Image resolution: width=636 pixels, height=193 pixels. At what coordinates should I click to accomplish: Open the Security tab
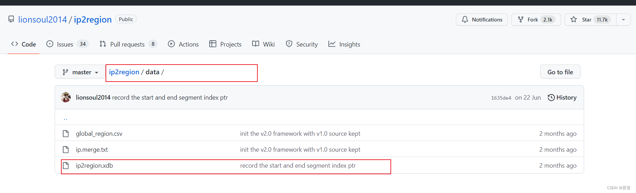pos(302,44)
